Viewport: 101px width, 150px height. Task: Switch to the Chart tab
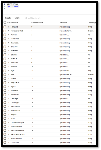tap(17, 18)
